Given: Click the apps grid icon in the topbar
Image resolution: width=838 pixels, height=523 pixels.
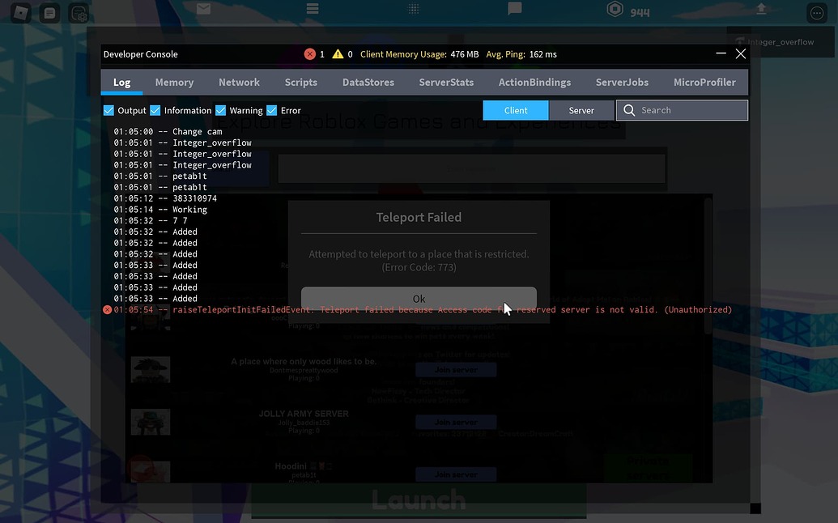Looking at the screenshot, I should 413,9.
